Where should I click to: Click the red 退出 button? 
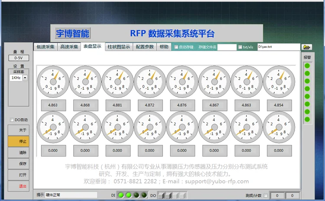click(19, 186)
